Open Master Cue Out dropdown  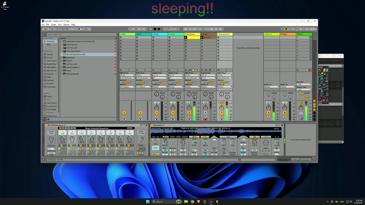tap(304, 84)
